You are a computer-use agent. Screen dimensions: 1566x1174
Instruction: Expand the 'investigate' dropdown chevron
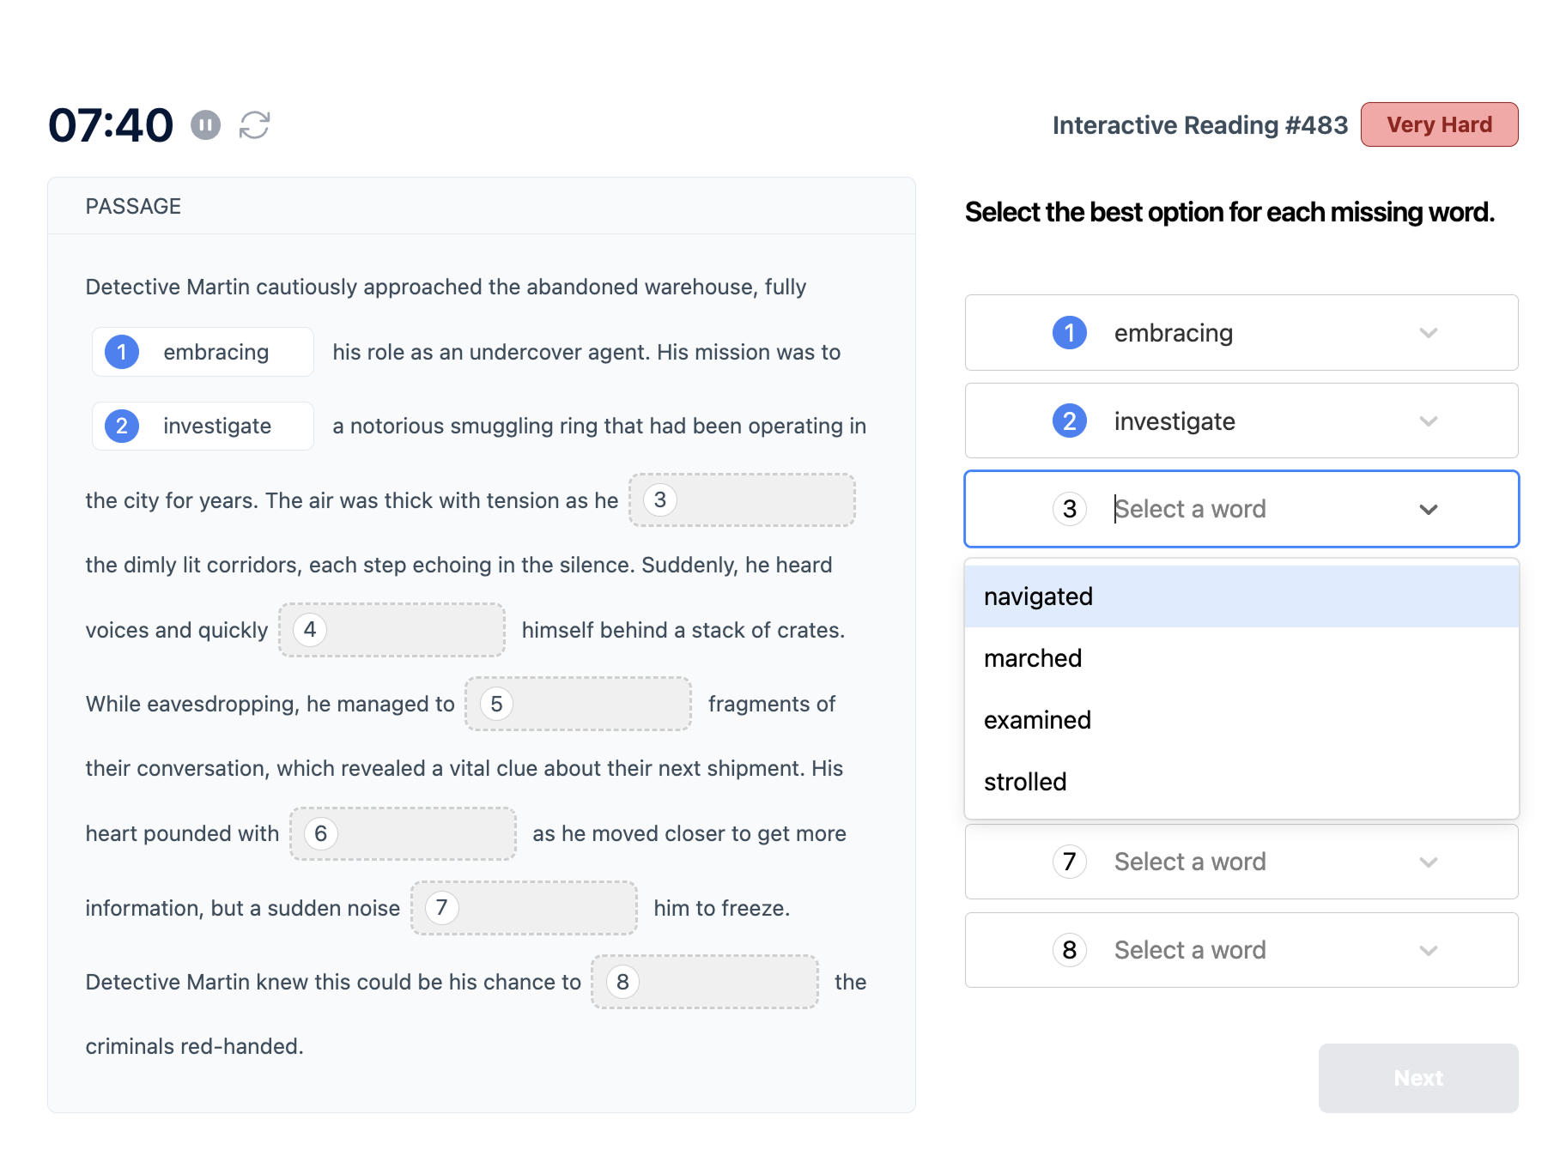pyautogui.click(x=1428, y=421)
